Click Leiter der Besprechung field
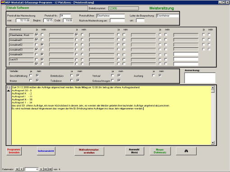 [167, 16]
